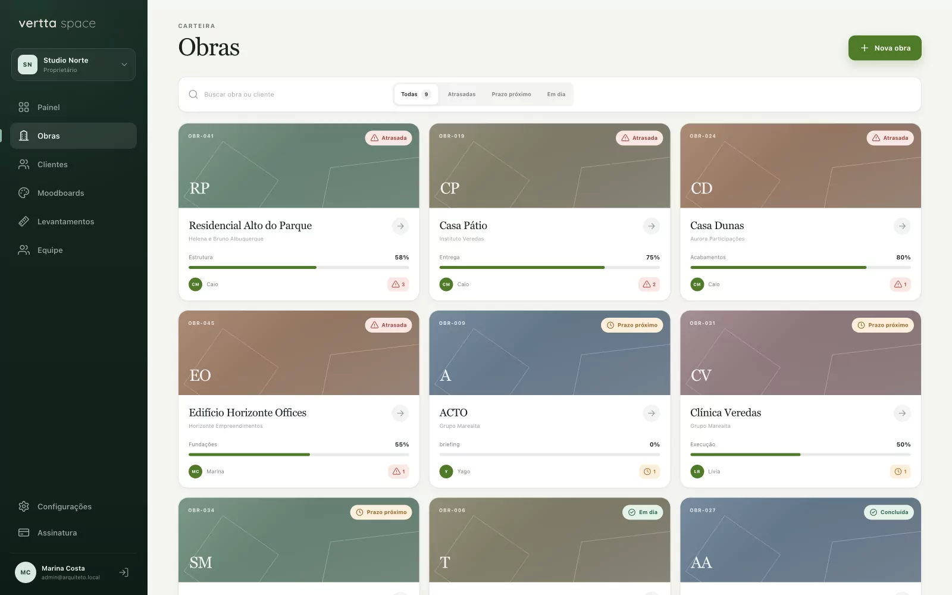Click the 75% value on Casa Pátio
The width and height of the screenshot is (952, 595).
coord(653,258)
